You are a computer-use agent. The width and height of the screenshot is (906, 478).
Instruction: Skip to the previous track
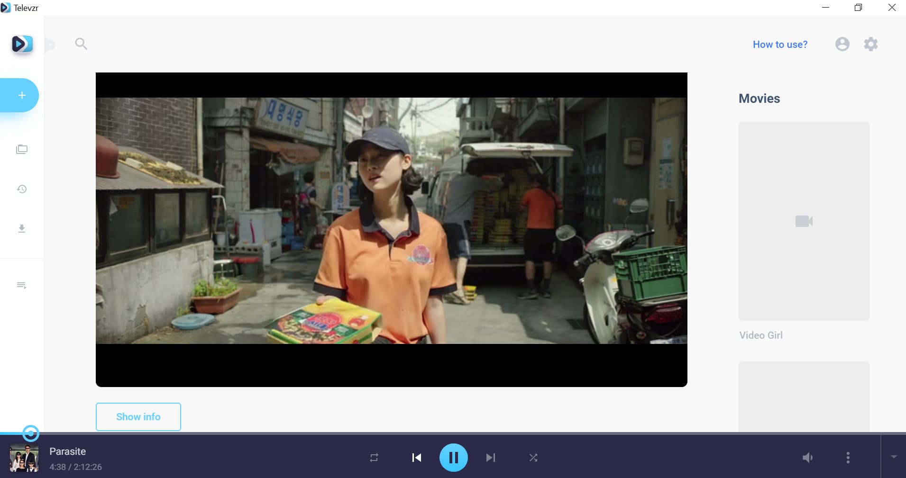coord(417,458)
